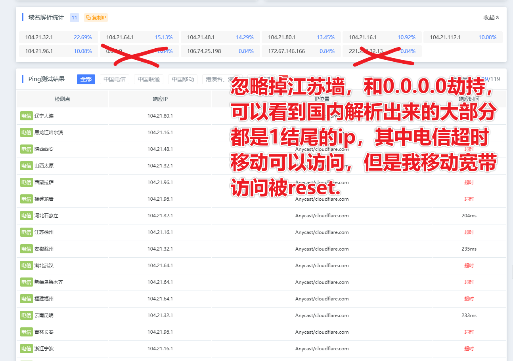Click the 104.21.96.1 statistics cell at 10.08%
This screenshot has height=361, width=513.
(59, 51)
